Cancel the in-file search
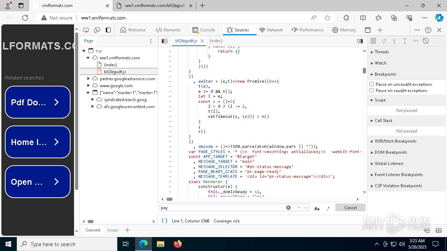 coord(350,208)
